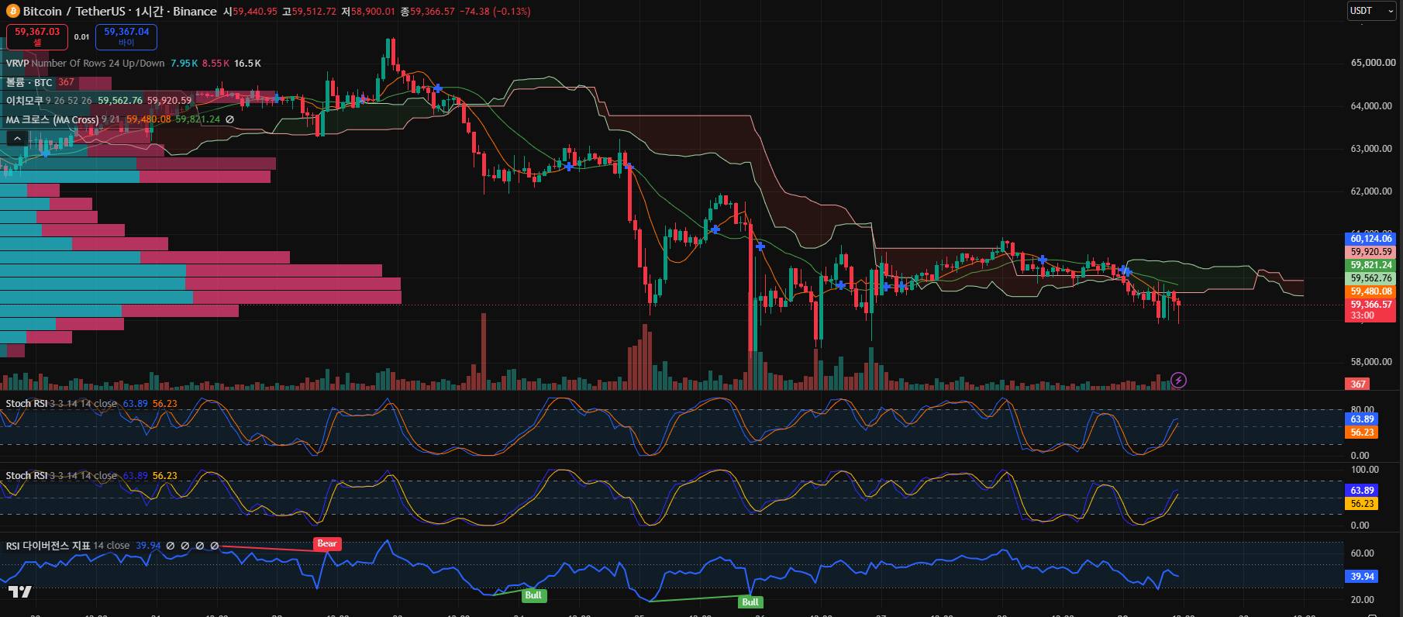The height and width of the screenshot is (617, 1403).
Task: Click the TradingView logo icon
Action: click(20, 591)
